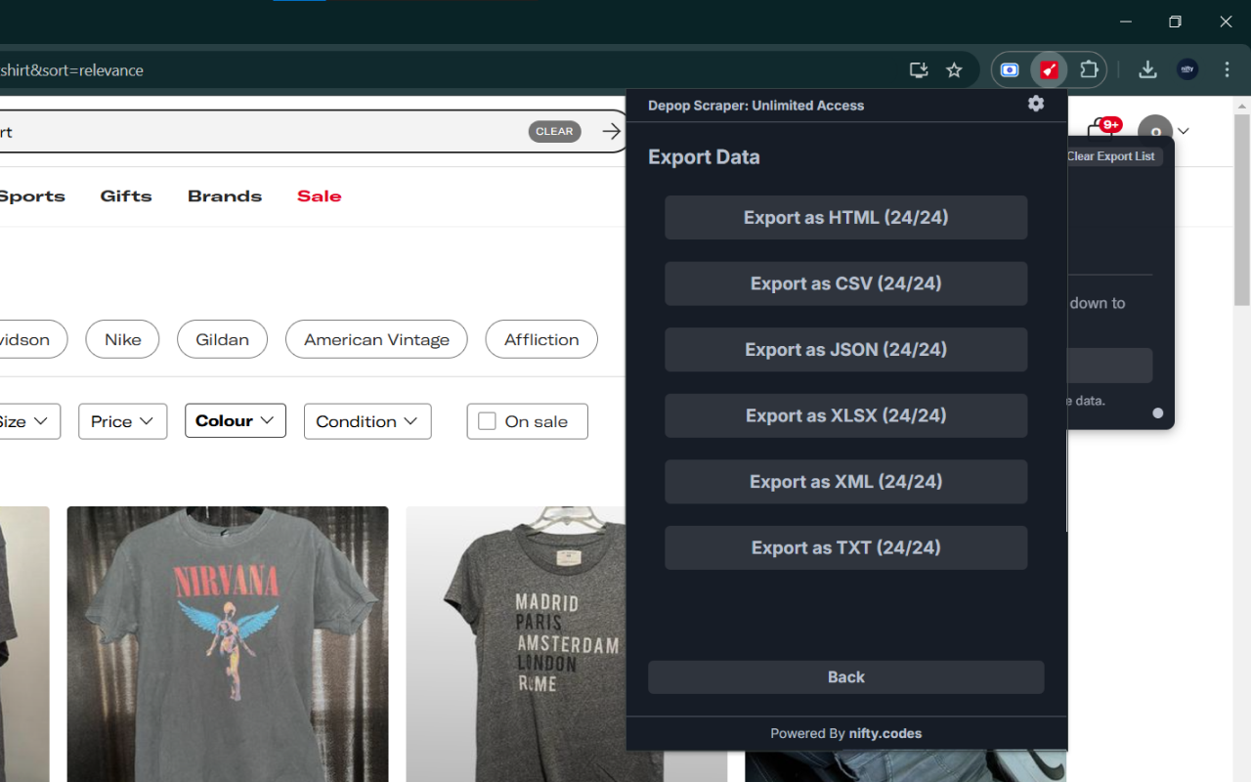Open the Sale navigation category
This screenshot has height=782, width=1251.
pos(320,196)
